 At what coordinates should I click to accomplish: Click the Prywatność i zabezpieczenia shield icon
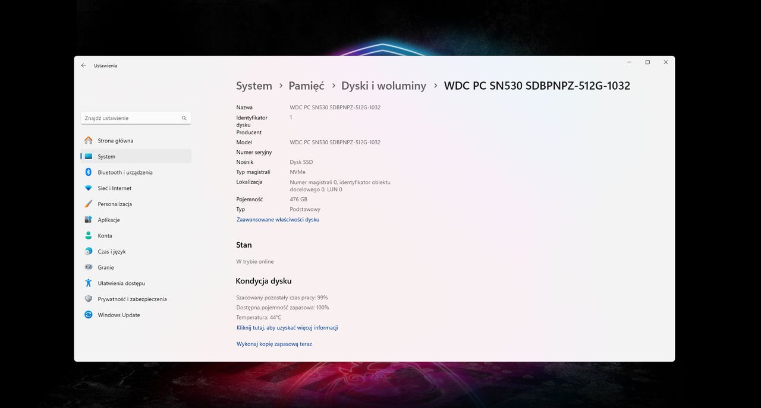coord(89,299)
